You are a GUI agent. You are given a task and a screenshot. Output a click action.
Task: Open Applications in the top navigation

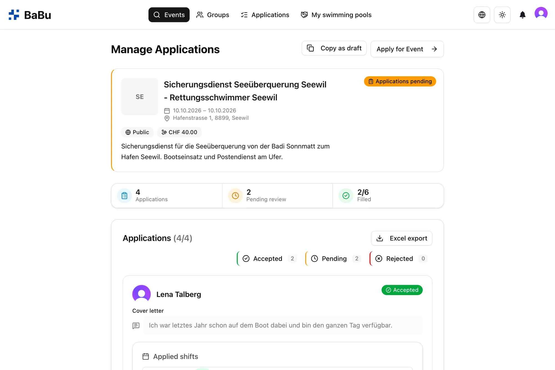(265, 15)
